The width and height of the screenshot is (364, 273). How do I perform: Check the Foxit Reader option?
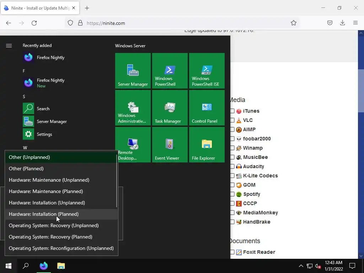click(x=232, y=252)
